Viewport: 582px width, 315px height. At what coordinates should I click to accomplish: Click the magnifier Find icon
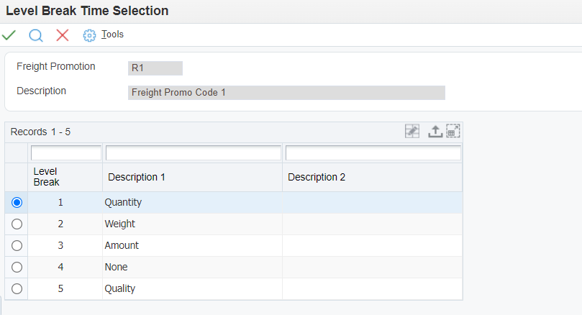point(36,36)
